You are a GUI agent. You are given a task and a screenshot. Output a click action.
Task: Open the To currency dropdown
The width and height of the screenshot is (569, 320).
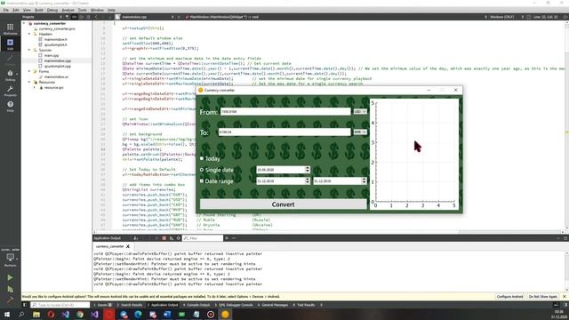coord(360,132)
